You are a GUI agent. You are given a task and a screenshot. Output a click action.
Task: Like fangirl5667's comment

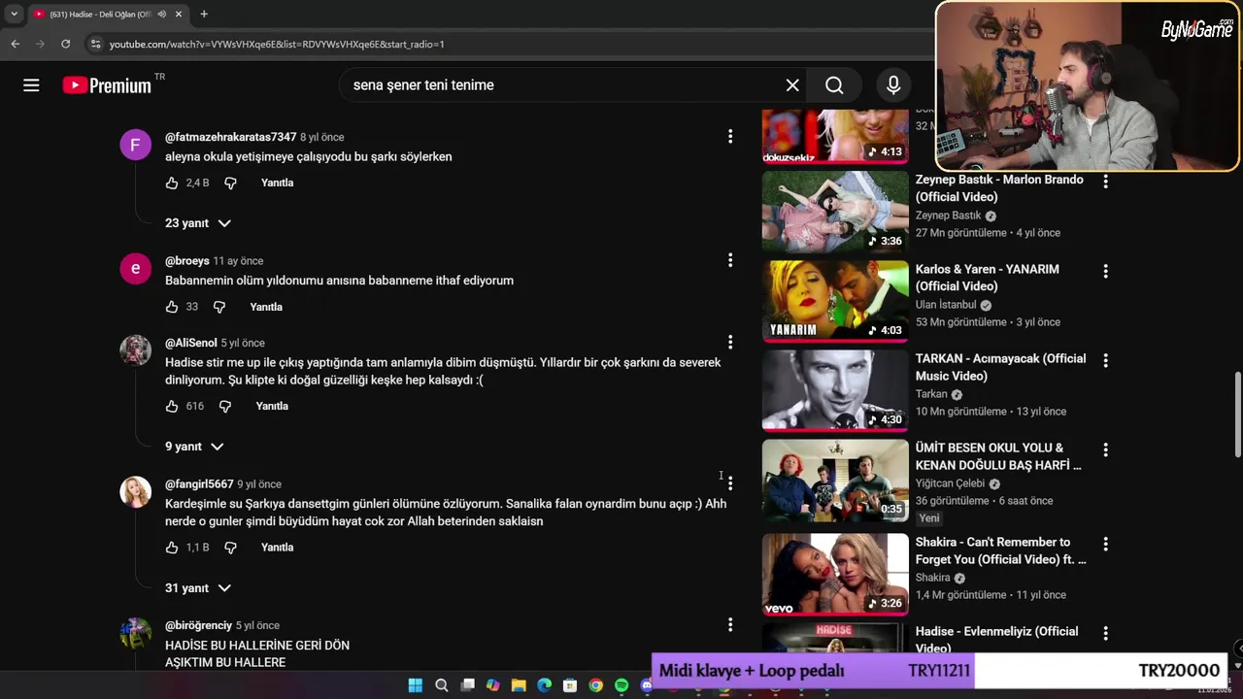coord(172,548)
